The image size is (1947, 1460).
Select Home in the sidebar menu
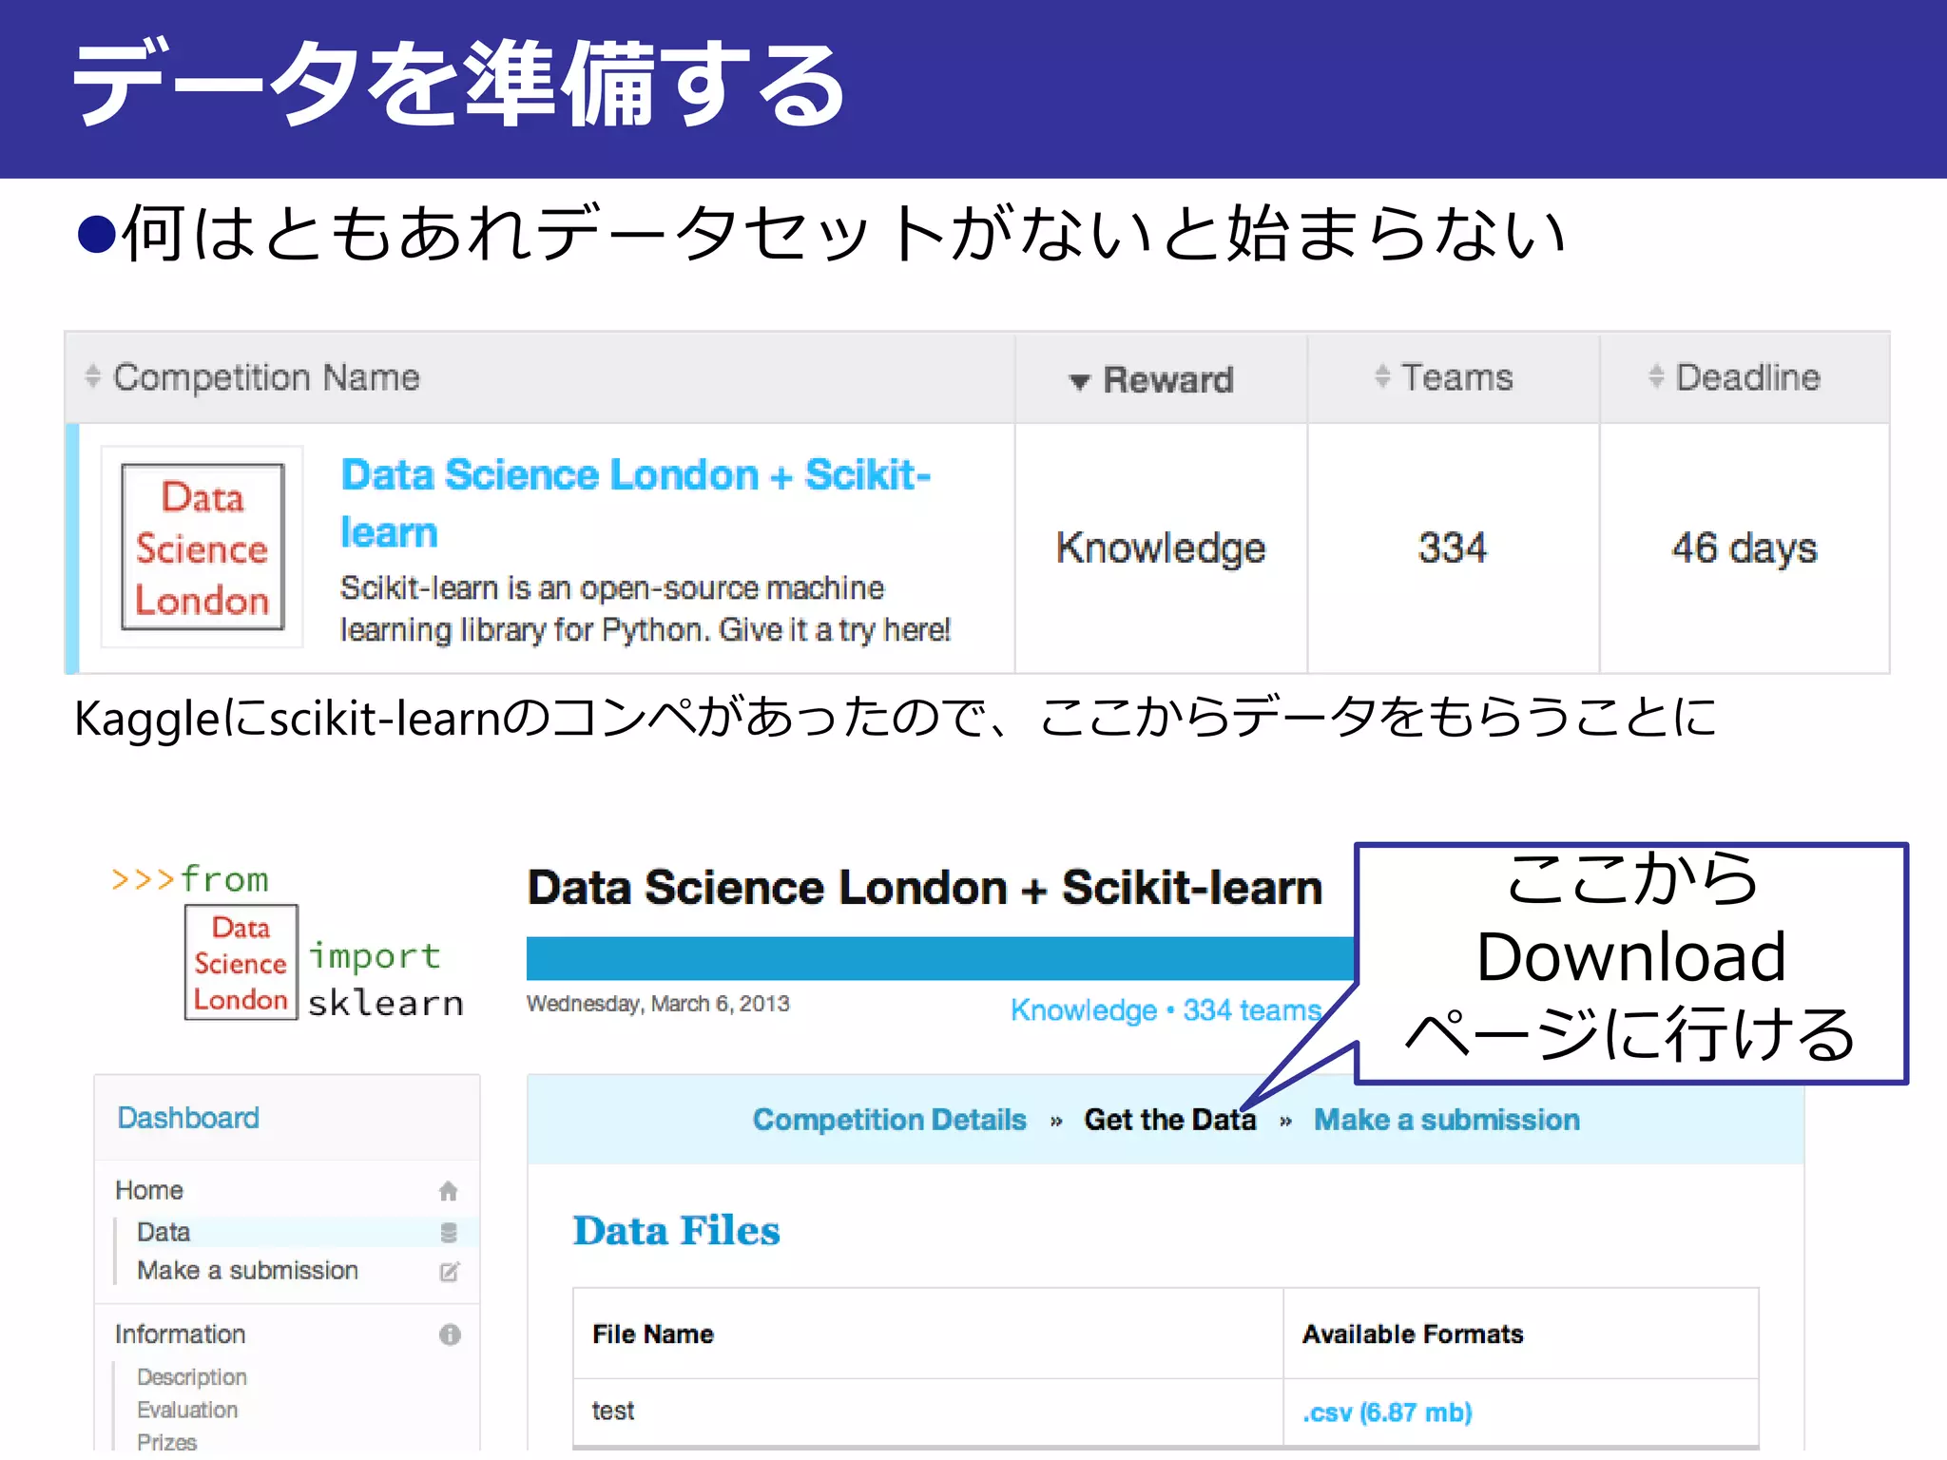[x=149, y=1190]
